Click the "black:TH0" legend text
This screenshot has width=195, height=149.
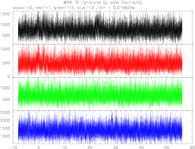(23, 8)
